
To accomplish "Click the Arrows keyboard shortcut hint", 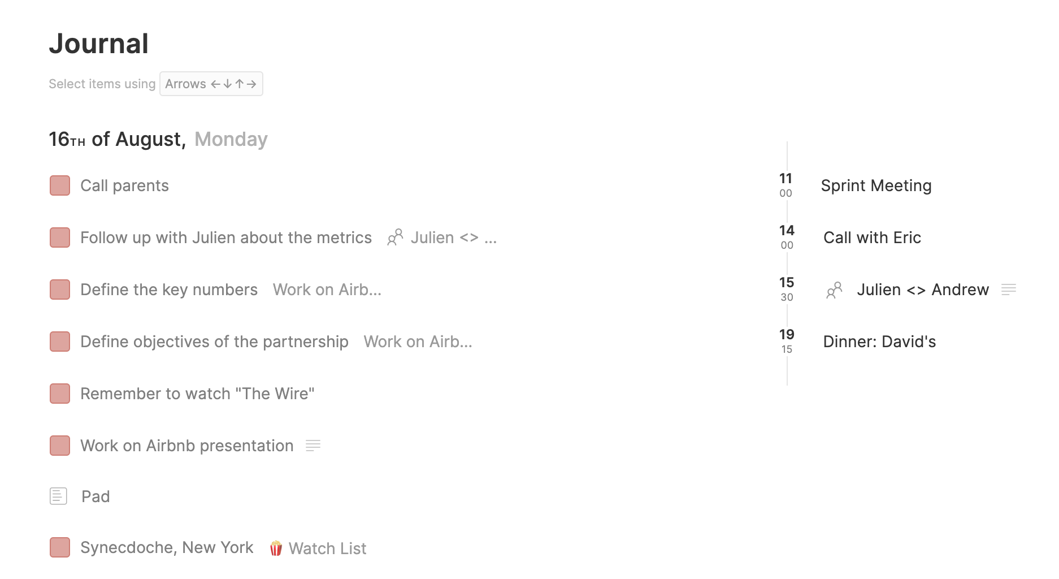I will (211, 84).
